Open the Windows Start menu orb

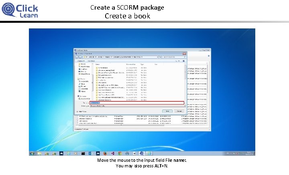tap(32, 153)
